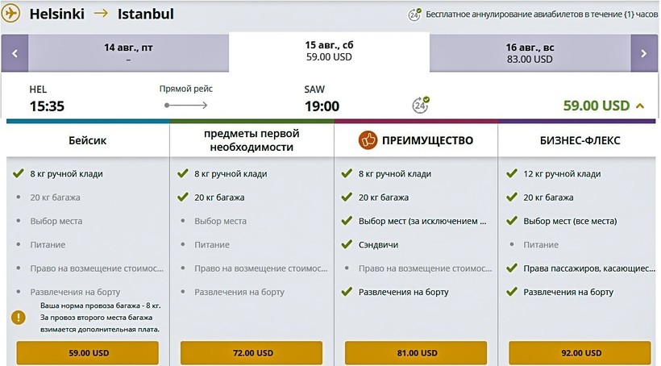This screenshot has height=366, width=661.
Task: Select the 14 авг., пт date tab
Action: click(x=128, y=53)
